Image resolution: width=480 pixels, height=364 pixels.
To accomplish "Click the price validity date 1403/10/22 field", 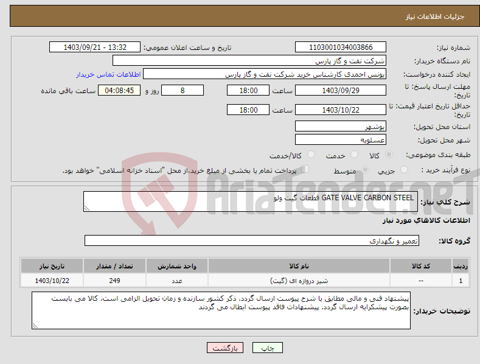I will click(x=341, y=110).
